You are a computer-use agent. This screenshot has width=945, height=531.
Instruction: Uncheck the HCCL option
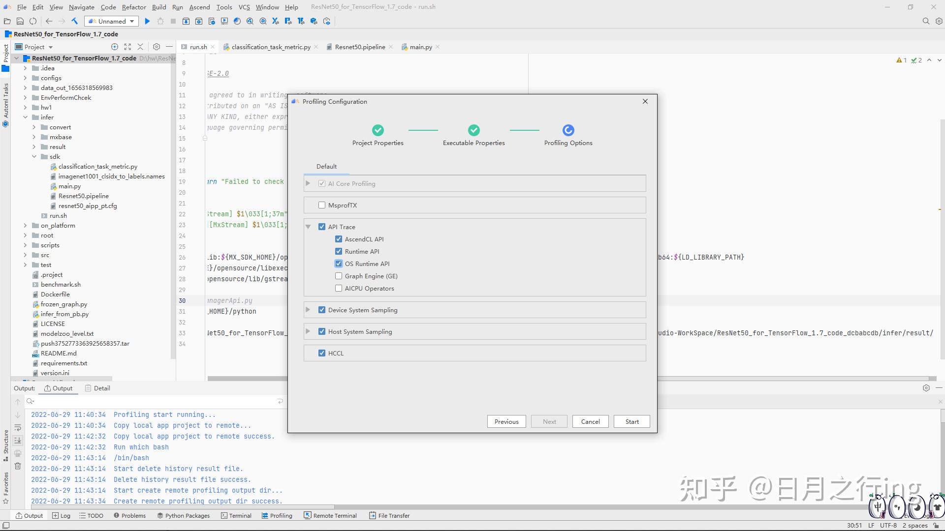(322, 353)
